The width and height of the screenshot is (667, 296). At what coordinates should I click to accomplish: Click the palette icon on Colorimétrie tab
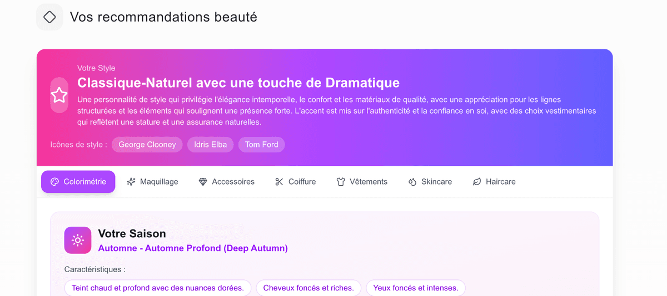click(x=54, y=182)
